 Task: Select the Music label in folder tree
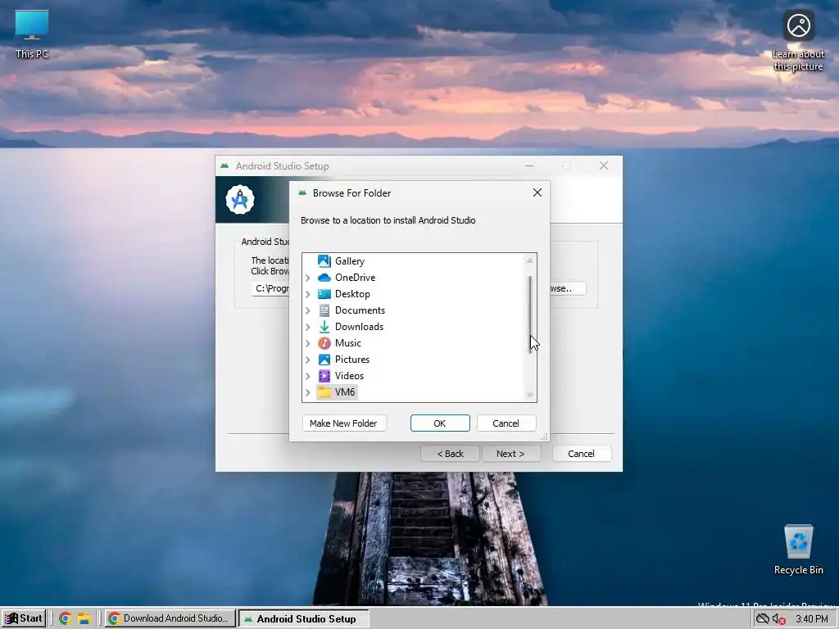coord(347,343)
